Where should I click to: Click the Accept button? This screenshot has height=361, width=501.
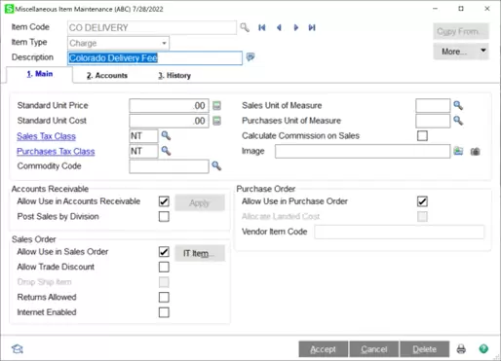(x=324, y=349)
